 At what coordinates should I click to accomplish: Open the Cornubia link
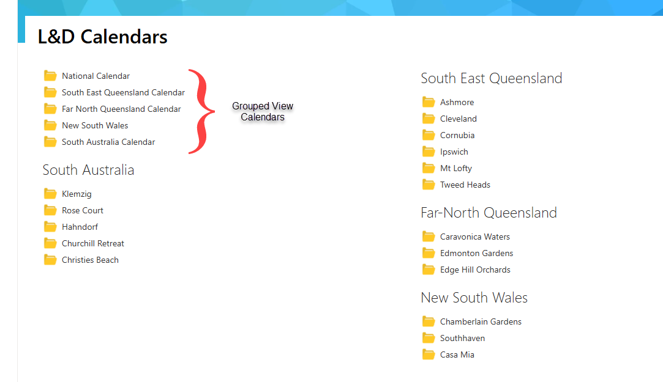coord(457,135)
